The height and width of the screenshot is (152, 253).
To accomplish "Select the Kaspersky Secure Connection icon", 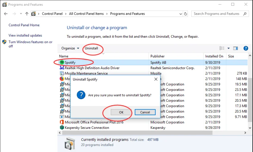I will tap(62, 127).
